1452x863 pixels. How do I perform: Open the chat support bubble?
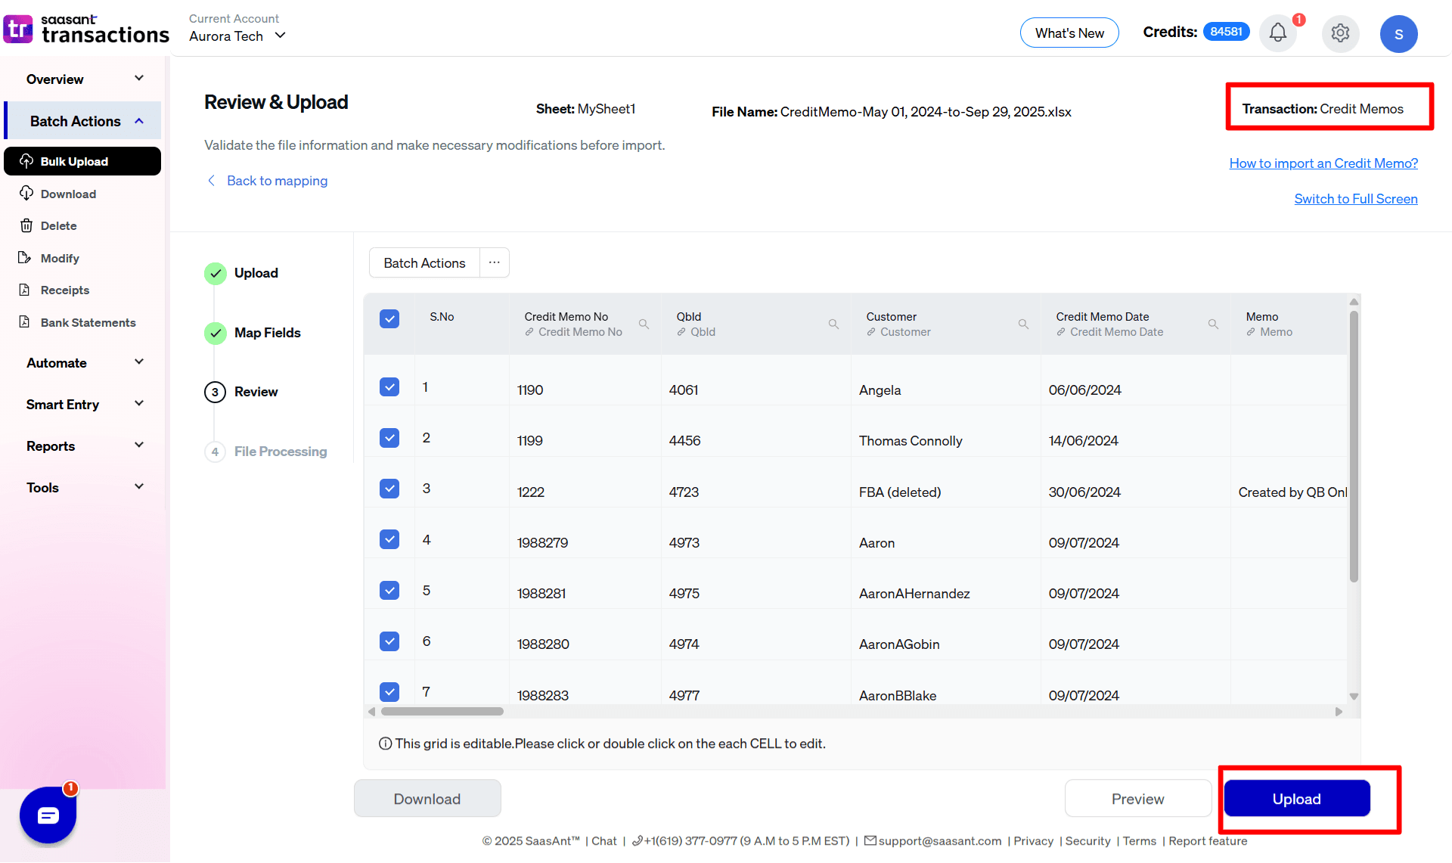(x=48, y=815)
